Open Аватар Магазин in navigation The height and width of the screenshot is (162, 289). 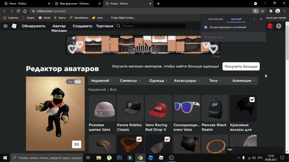(x=59, y=28)
